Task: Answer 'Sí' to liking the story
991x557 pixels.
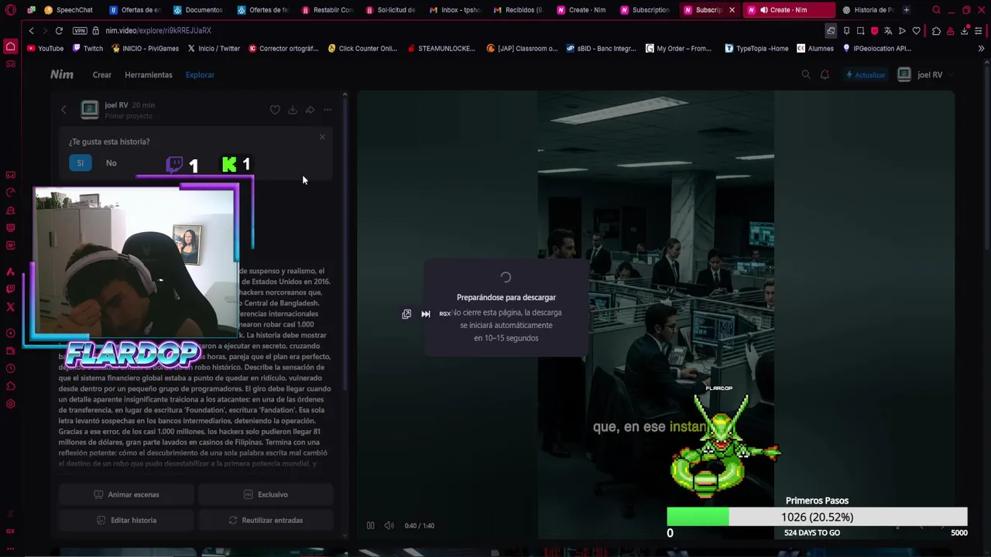Action: click(x=81, y=162)
